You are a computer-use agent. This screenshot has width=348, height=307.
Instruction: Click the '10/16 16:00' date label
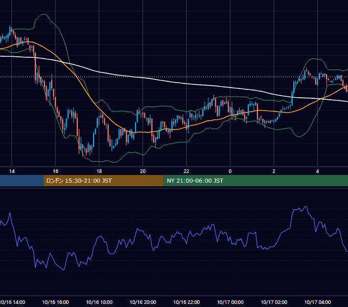[55, 302]
